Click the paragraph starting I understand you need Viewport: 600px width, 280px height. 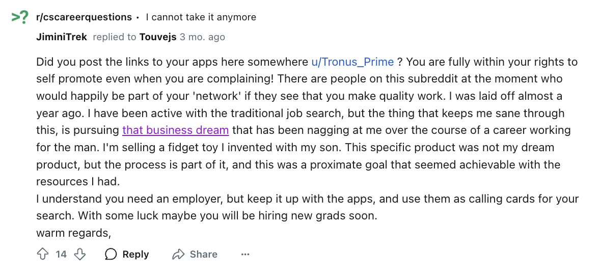coord(307,207)
